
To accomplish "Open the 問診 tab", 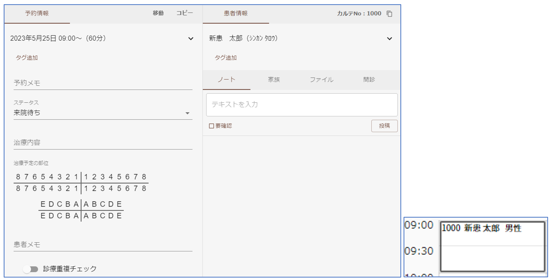I will tap(369, 80).
